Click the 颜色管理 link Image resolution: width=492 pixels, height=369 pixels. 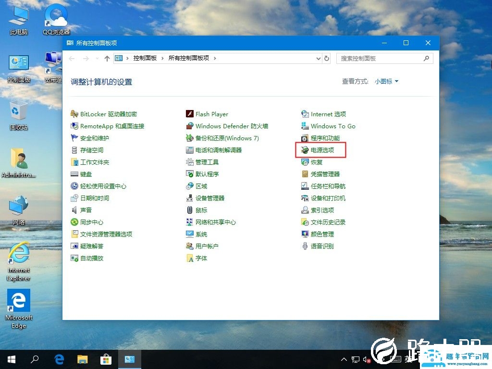coord(322,234)
